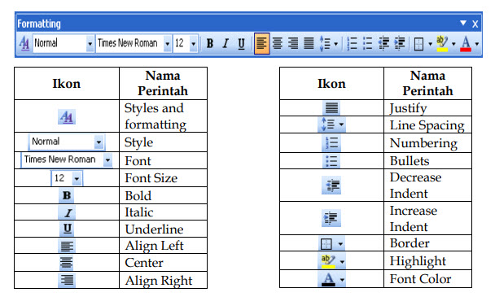Toggle Numbering list in the Formatting toolbar
The width and height of the screenshot is (495, 297).
coord(352,43)
